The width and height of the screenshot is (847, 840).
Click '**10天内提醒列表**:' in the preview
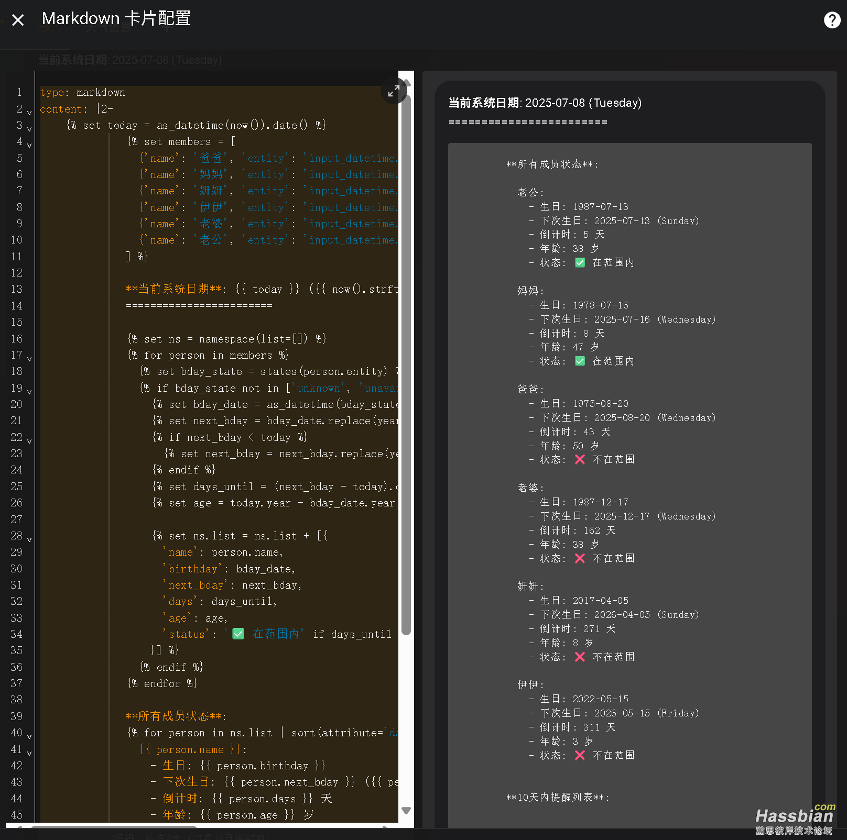558,798
